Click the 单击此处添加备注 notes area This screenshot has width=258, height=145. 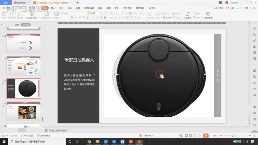click(x=58, y=130)
